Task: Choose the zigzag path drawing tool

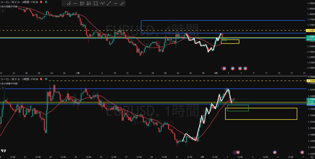Action: 102,4
